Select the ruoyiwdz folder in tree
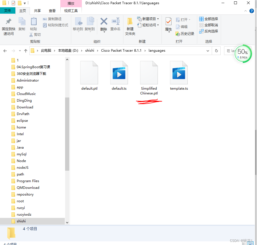The image size is (257, 245). pyautogui.click(x=24, y=215)
